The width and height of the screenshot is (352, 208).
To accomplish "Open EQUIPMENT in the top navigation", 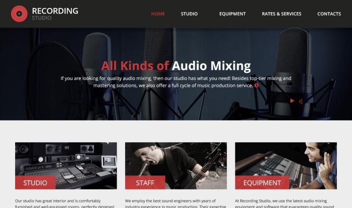I will click(x=232, y=14).
